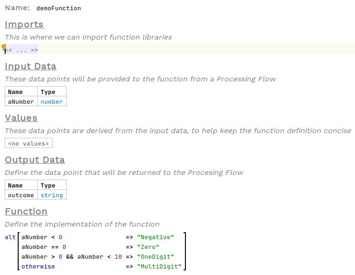Viewport: 355px width, 275px height.
Task: Click the "aNumber < 0" condition
Action: [42, 237]
